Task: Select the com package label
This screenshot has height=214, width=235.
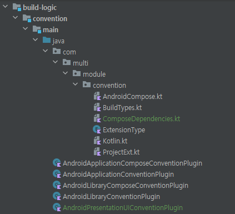Action: click(69, 52)
